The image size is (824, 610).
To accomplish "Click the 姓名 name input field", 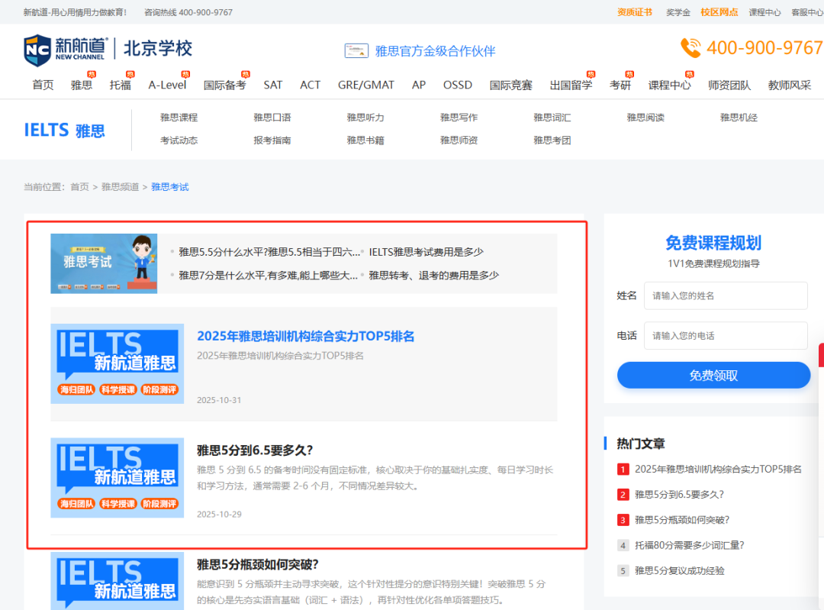I will point(726,295).
